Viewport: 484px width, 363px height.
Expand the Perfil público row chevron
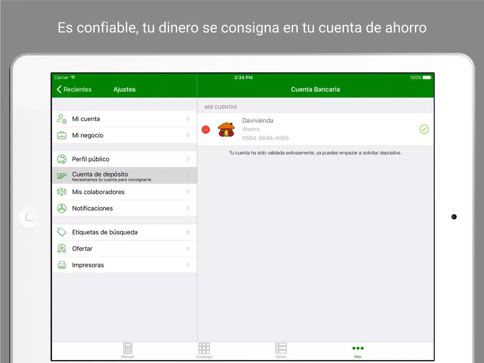pos(188,158)
